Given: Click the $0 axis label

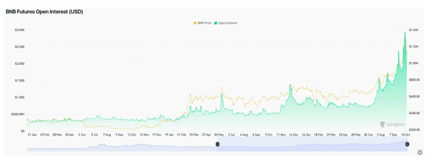Looking at the screenshot, I should pos(22,131).
